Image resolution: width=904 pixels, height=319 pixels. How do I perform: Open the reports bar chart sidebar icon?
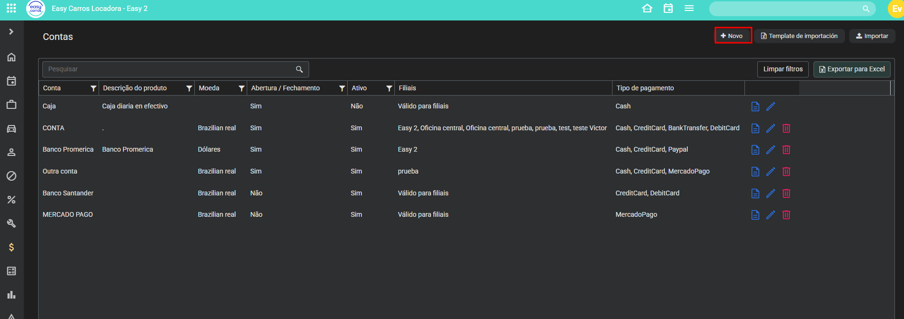point(11,295)
